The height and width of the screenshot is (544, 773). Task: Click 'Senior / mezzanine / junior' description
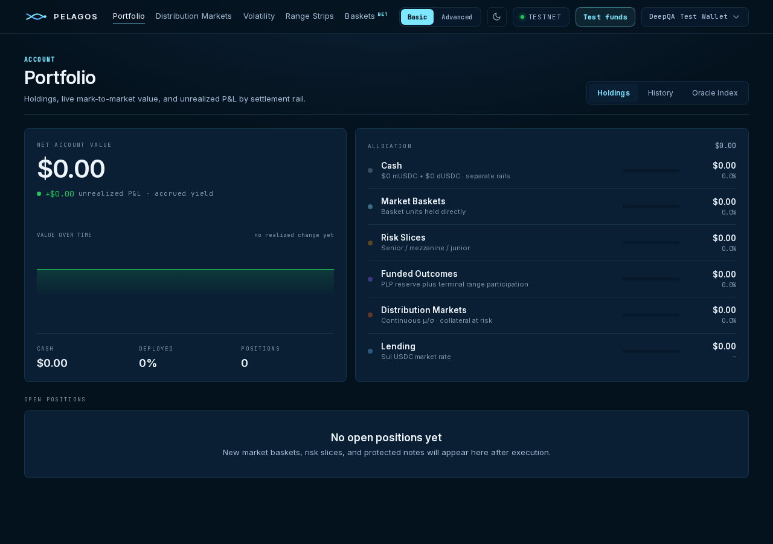pos(426,248)
